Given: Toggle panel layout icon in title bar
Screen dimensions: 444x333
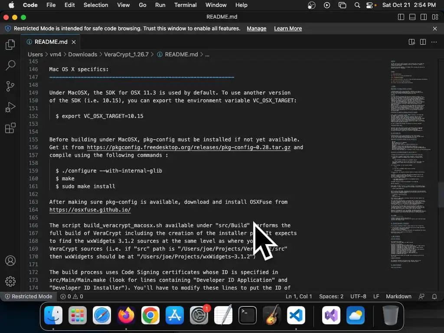Looking at the screenshot, I should 412,17.
